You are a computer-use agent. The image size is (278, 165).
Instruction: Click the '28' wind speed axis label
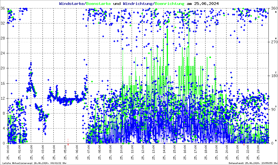click(3, 38)
